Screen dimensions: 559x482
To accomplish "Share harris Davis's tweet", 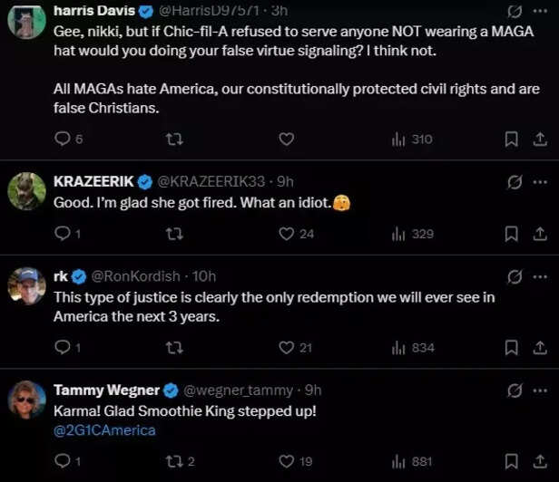I will [540, 139].
